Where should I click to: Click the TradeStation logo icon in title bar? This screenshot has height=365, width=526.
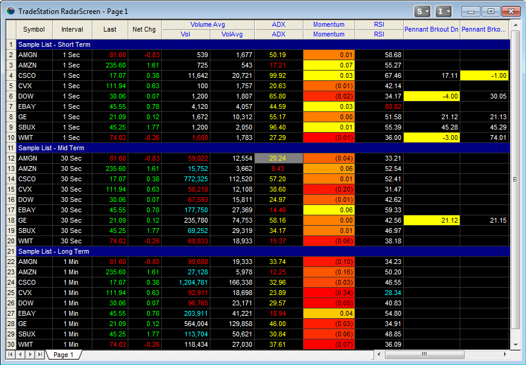[x=10, y=11]
